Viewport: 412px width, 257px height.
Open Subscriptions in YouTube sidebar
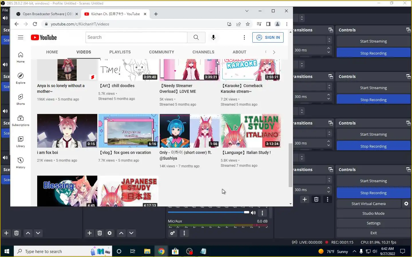pyautogui.click(x=21, y=121)
